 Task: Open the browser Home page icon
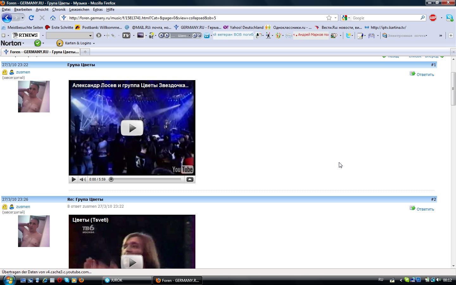click(53, 18)
